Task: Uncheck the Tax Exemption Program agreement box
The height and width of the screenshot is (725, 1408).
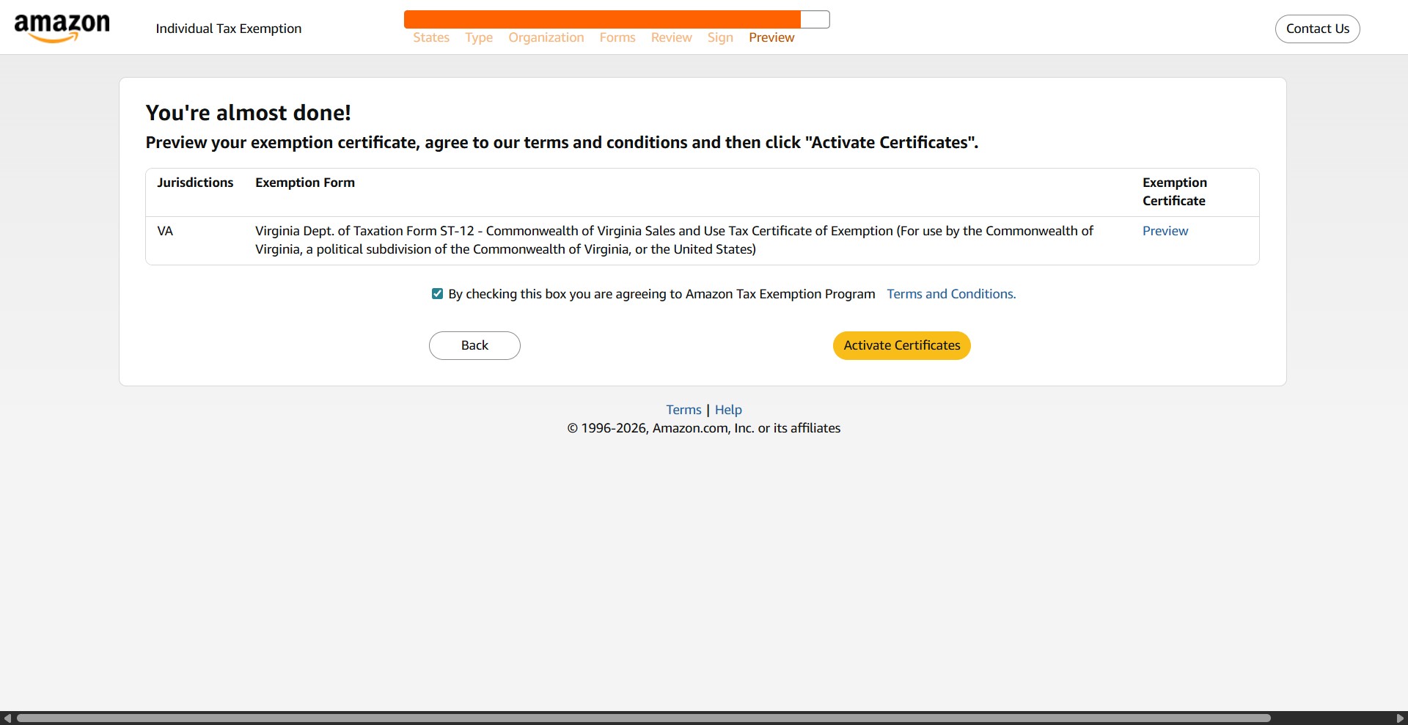Action: coord(437,293)
